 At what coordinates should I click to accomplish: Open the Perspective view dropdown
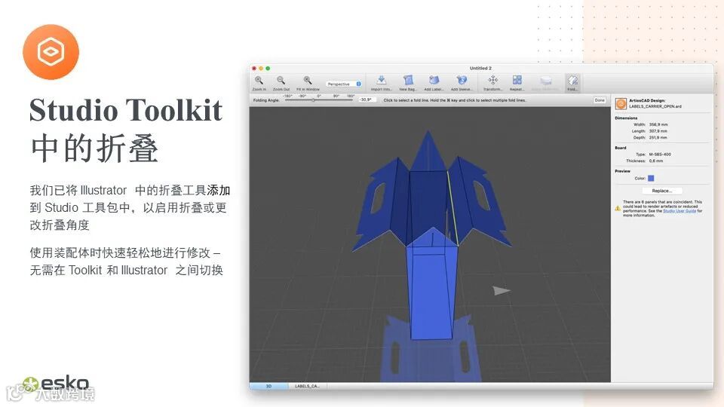click(344, 84)
